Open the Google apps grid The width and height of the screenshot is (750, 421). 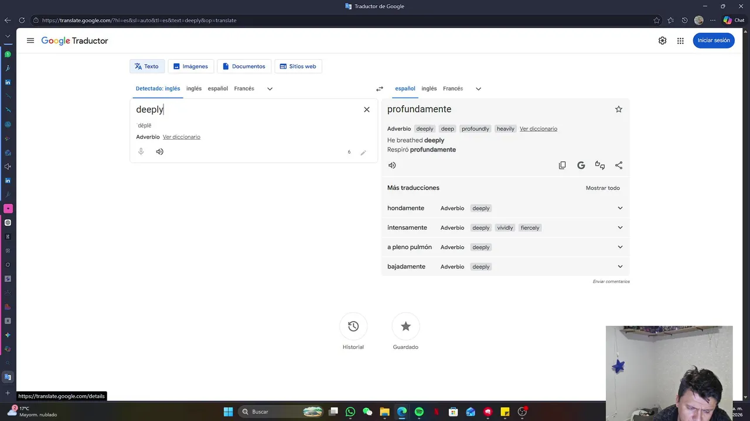680,41
